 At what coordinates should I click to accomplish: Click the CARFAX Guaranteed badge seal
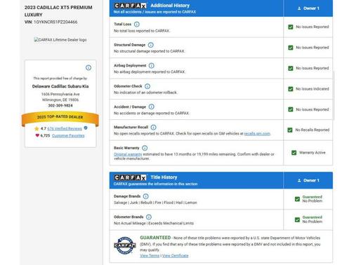125,245
